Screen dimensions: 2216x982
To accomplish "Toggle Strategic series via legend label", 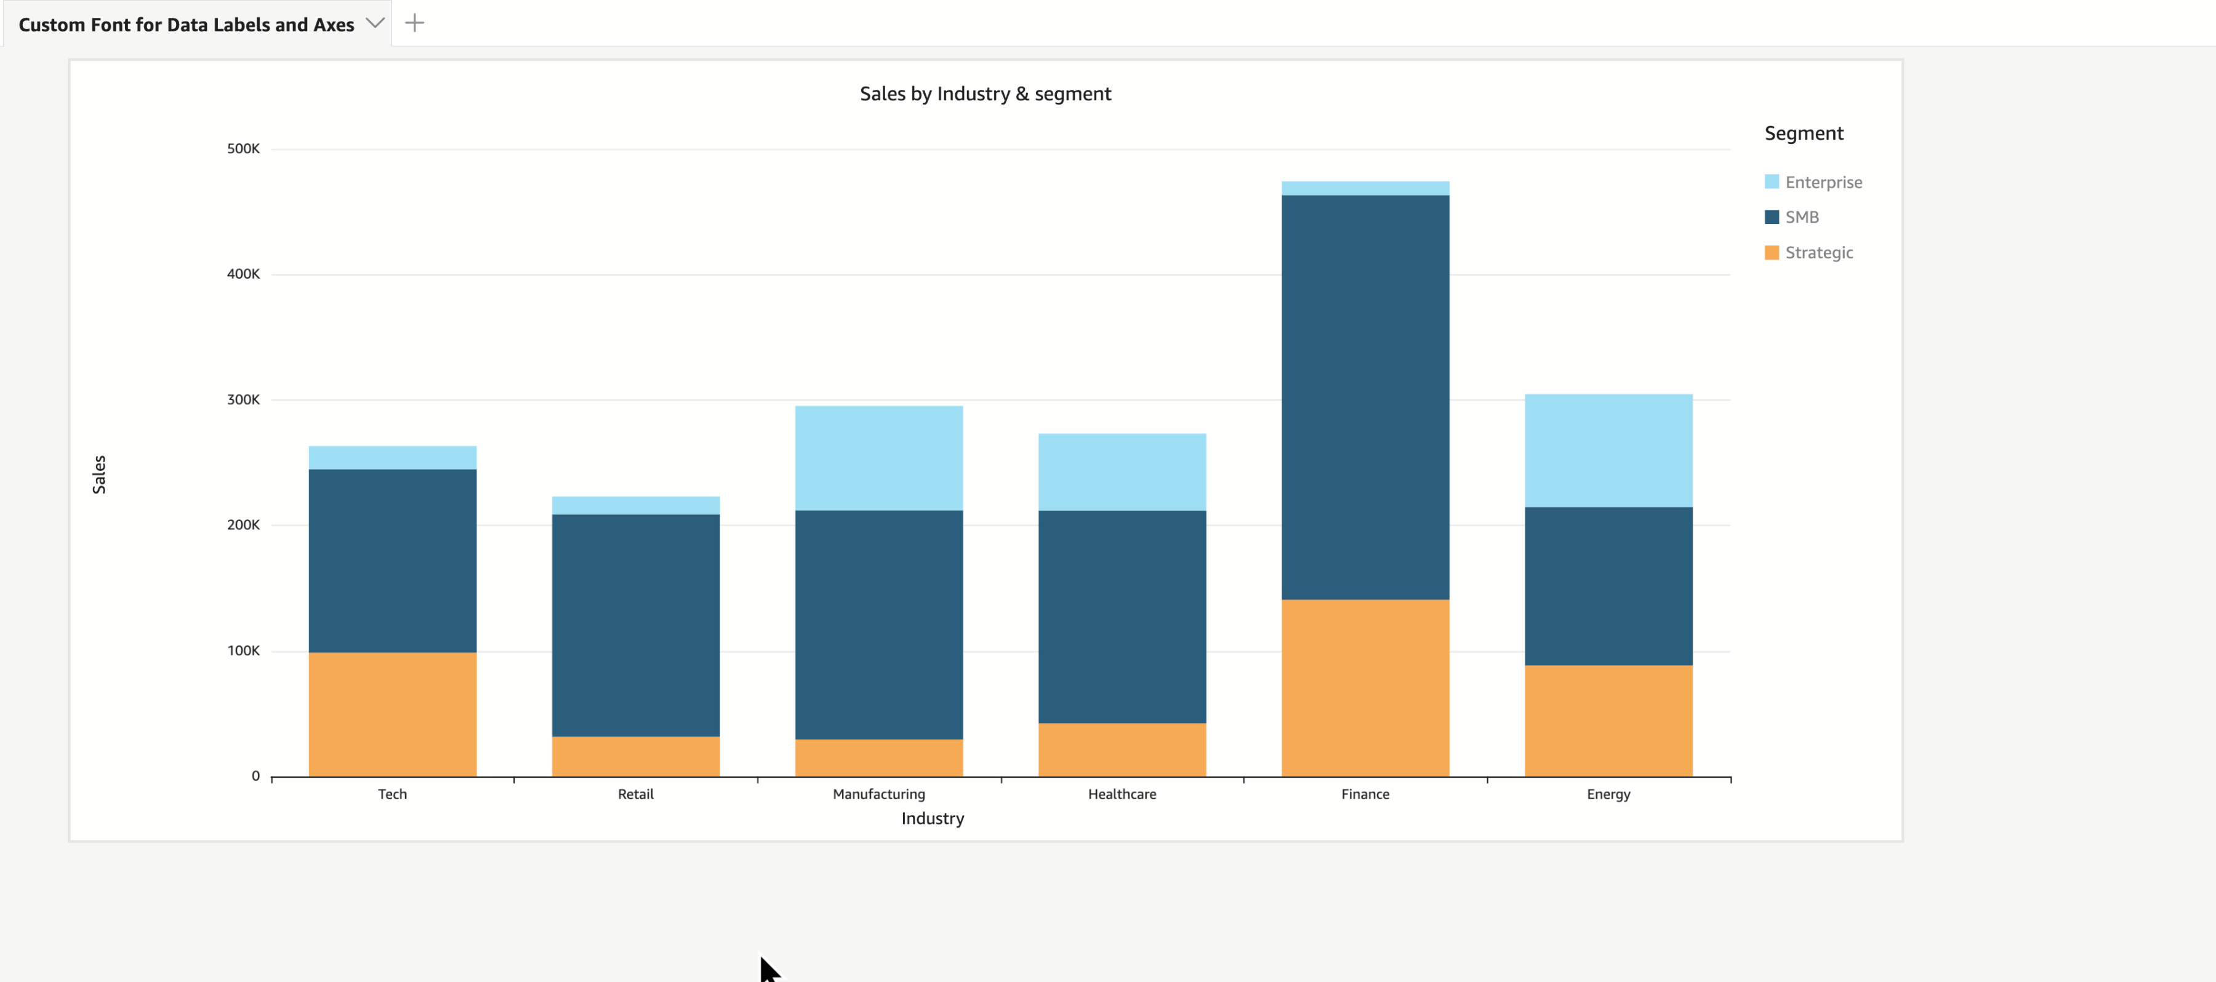I will (1818, 253).
